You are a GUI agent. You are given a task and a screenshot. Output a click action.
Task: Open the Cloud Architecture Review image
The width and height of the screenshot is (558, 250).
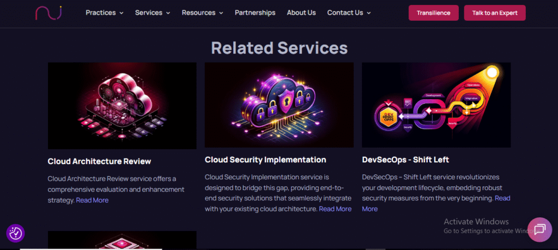(122, 105)
